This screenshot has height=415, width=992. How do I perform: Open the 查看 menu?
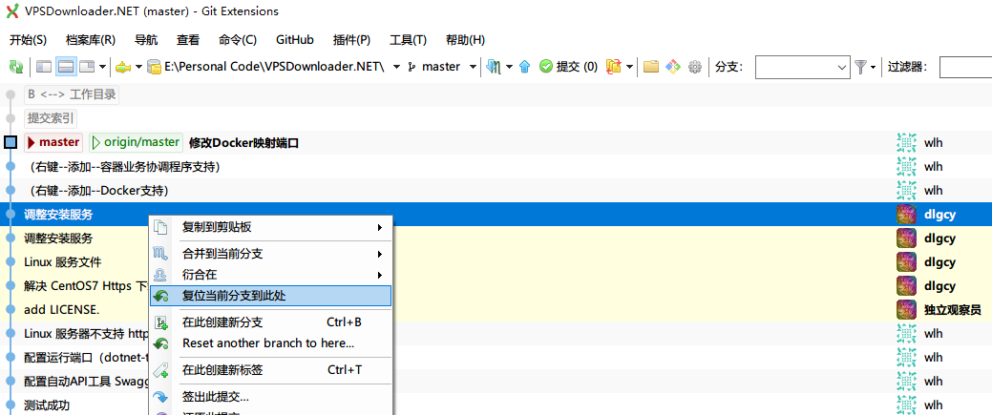[x=188, y=39]
